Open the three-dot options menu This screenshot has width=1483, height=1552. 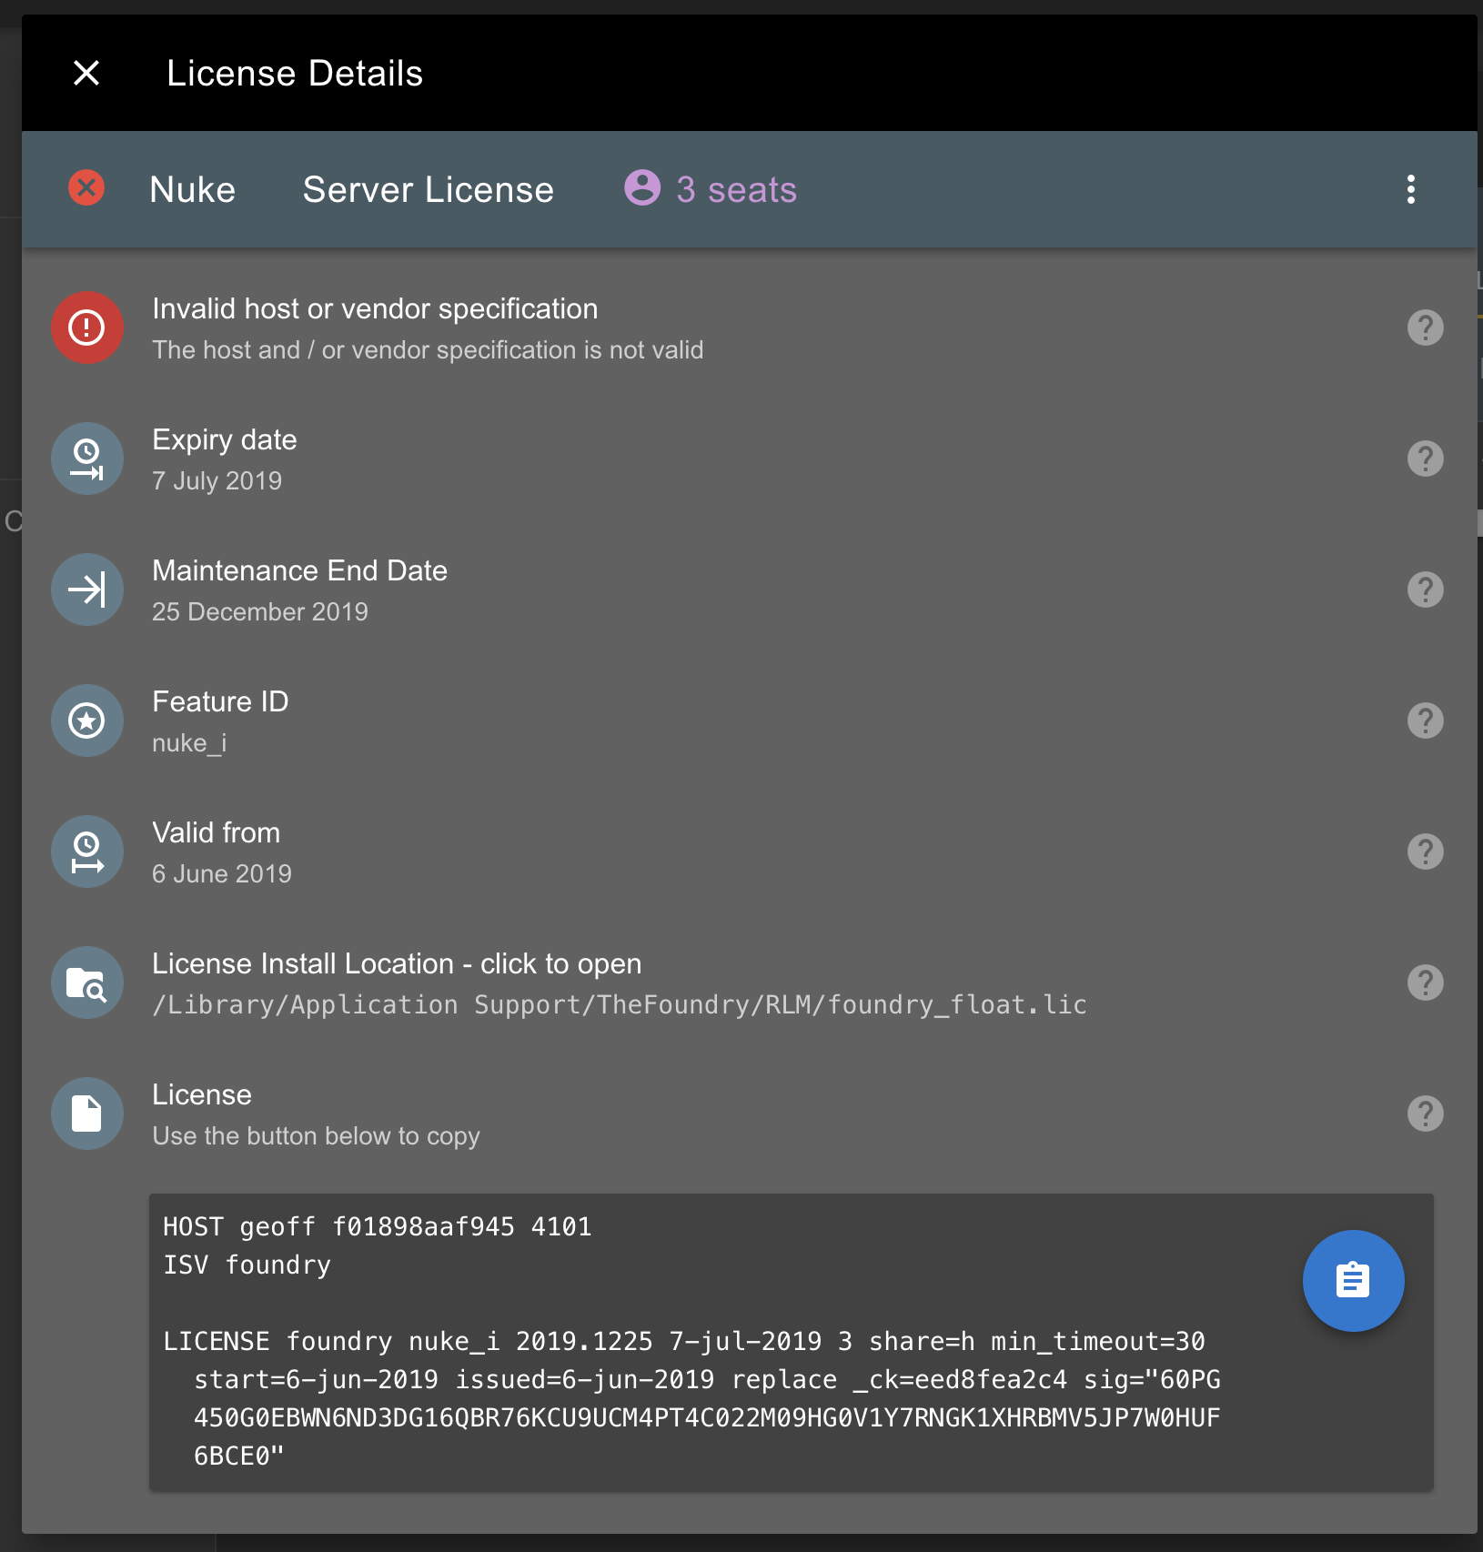(x=1411, y=189)
